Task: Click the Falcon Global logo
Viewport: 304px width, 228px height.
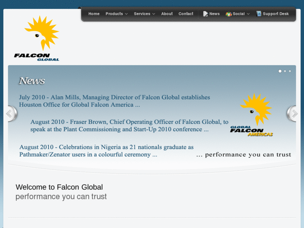Action: (x=38, y=38)
